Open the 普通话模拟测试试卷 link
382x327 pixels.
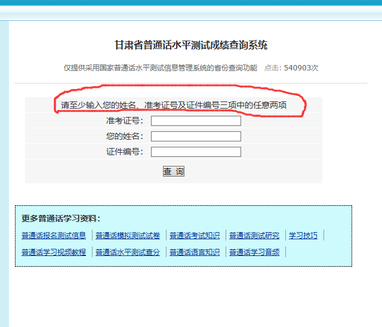128,236
